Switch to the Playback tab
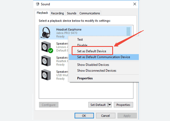This screenshot has height=121, width=170. 42,13
